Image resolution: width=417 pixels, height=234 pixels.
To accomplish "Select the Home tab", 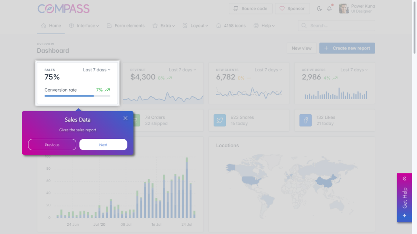I will click(x=51, y=25).
